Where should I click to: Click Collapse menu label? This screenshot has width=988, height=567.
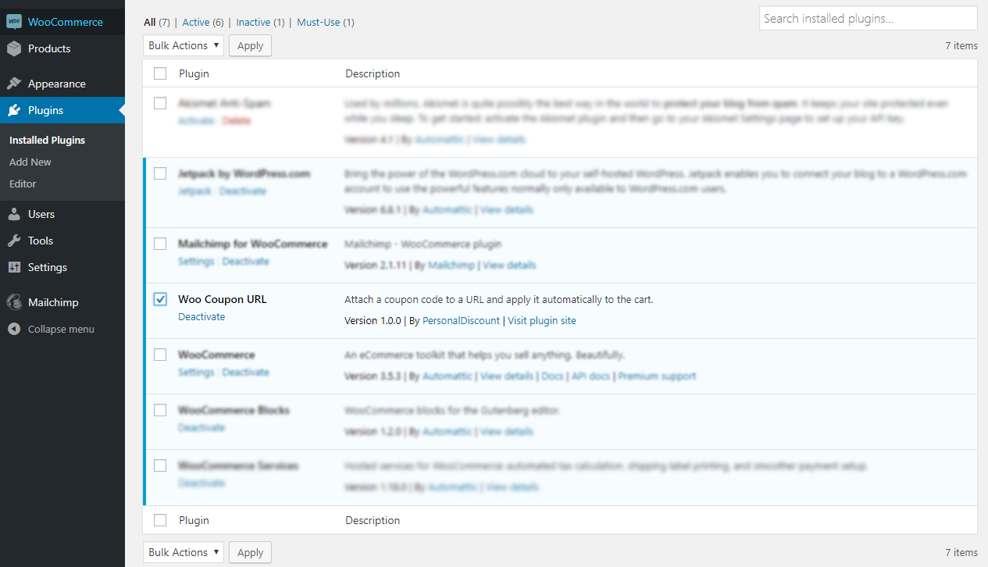click(61, 330)
